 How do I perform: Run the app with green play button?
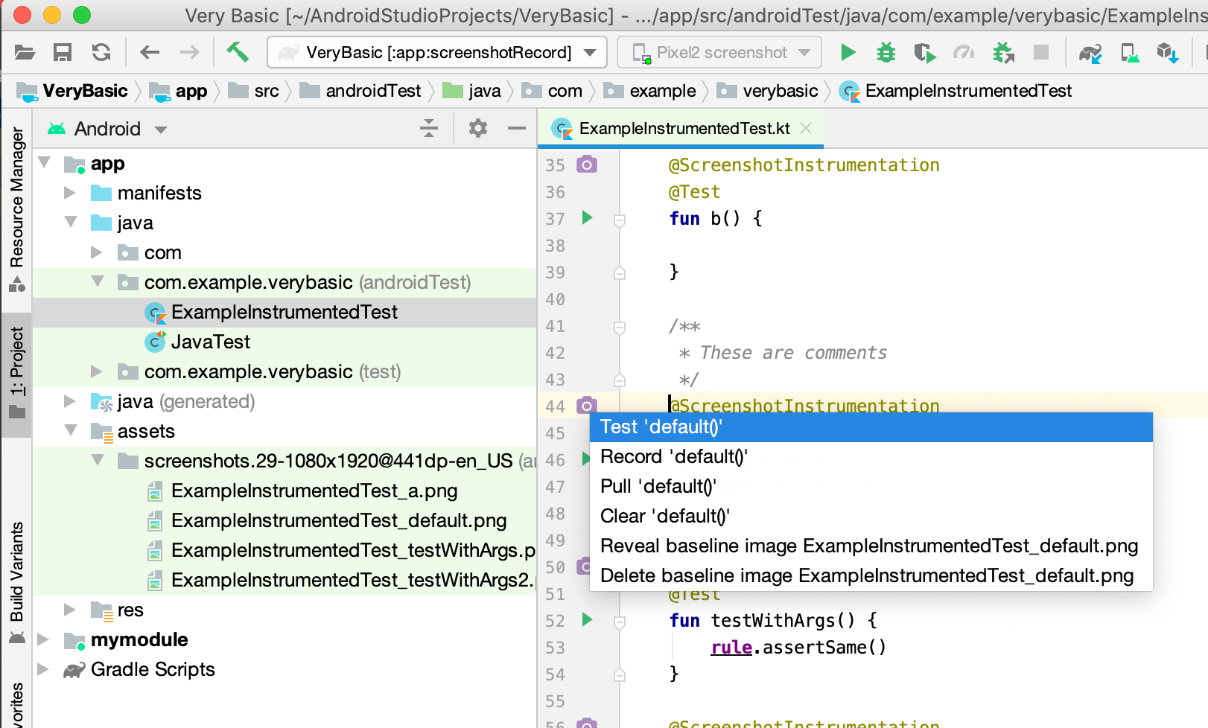pyautogui.click(x=848, y=52)
